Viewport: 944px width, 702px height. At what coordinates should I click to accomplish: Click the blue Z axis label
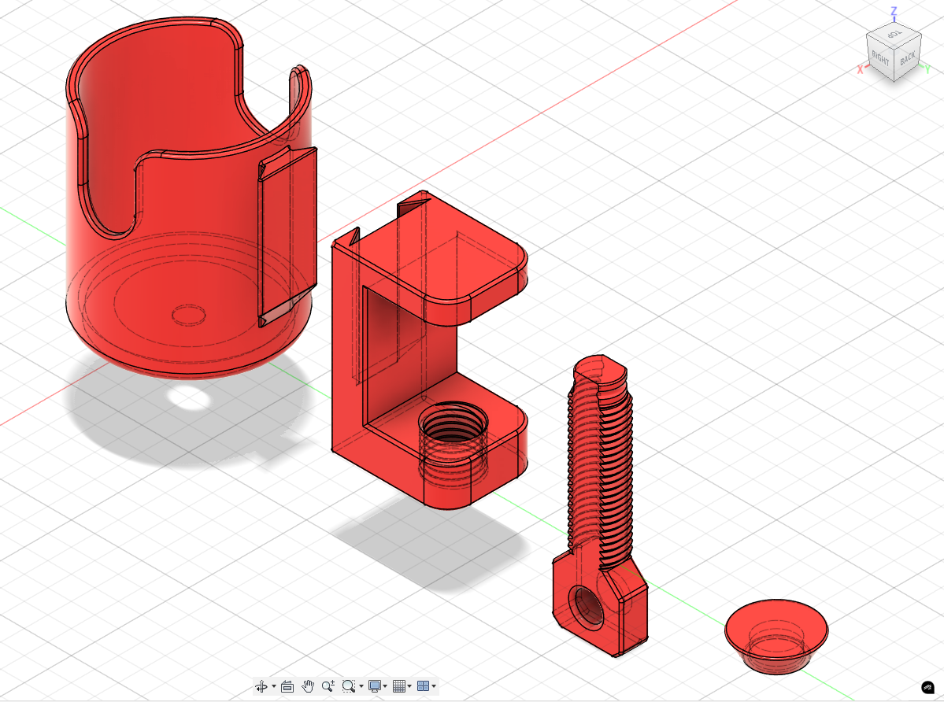pos(894,11)
